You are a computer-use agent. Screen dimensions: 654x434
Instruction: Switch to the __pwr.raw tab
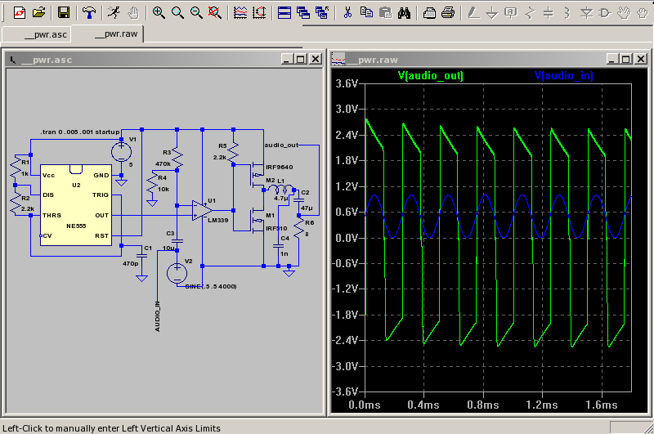(x=107, y=34)
